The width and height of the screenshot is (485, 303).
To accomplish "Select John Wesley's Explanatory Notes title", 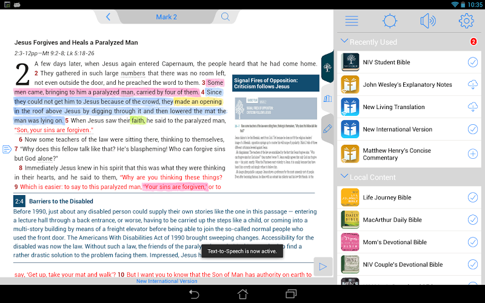I will (x=407, y=84).
